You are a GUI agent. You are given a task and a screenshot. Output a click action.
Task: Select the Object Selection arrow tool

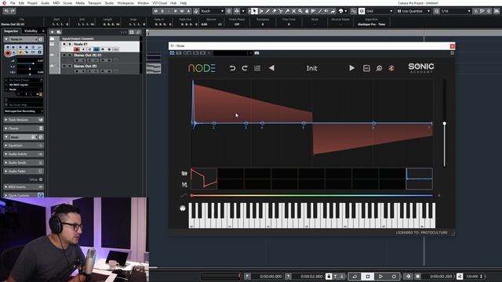pyautogui.click(x=254, y=11)
